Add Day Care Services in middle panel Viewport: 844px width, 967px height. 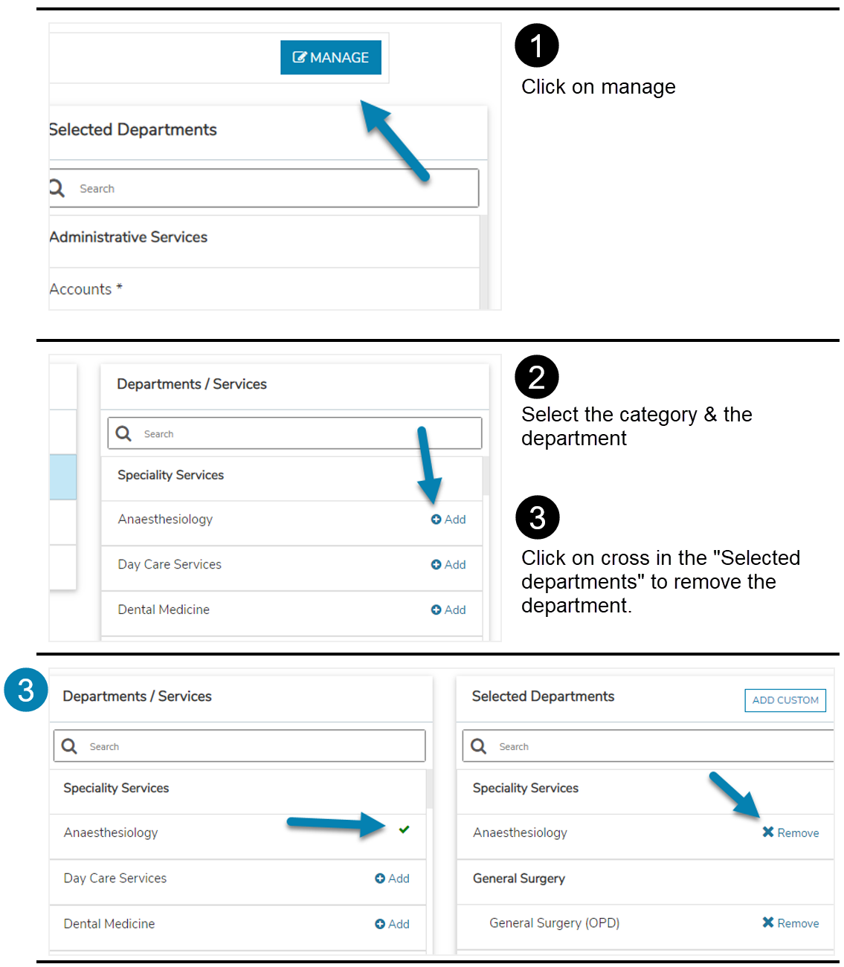click(448, 565)
